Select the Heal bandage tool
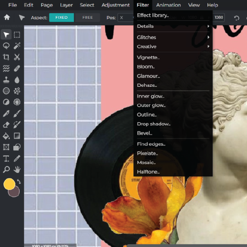This screenshot has width=247, height=247. (17, 69)
